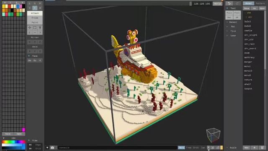This screenshot has height=151, width=268.
Task: Expand the Loop section
Action: click(227, 35)
